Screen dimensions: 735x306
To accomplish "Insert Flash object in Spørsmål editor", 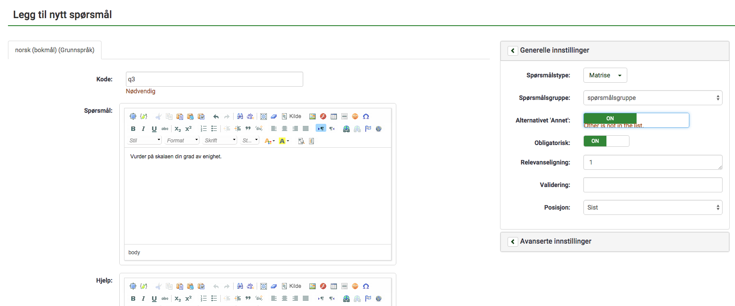I will click(323, 116).
